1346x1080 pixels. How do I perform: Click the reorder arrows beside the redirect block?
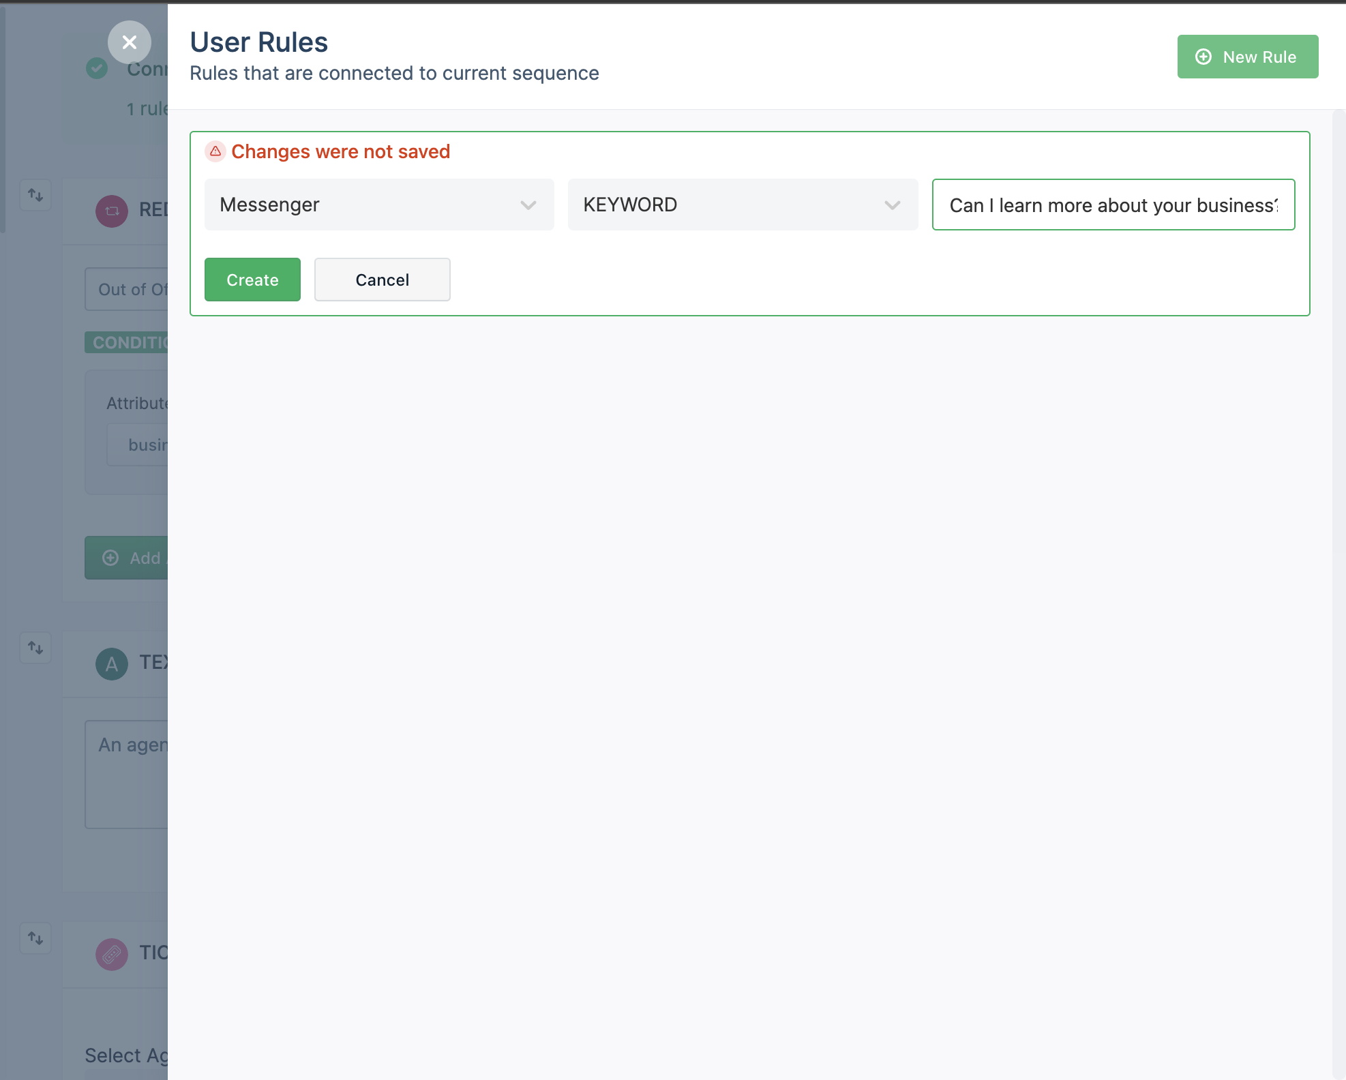coord(35,195)
